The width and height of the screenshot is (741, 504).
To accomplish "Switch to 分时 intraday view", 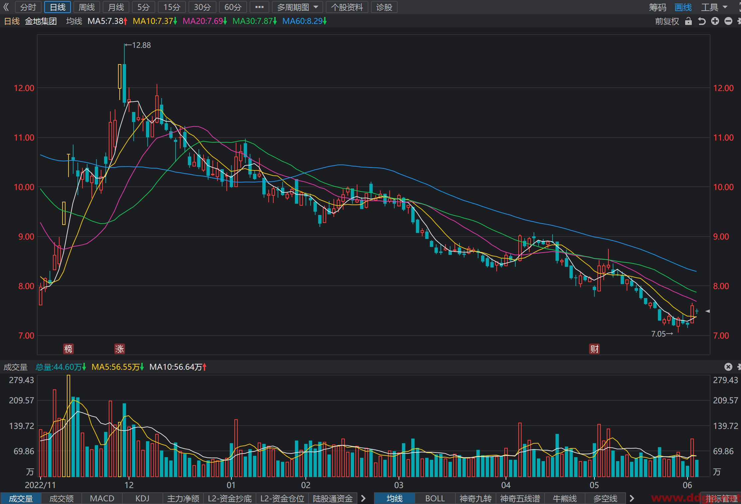I will click(28, 7).
